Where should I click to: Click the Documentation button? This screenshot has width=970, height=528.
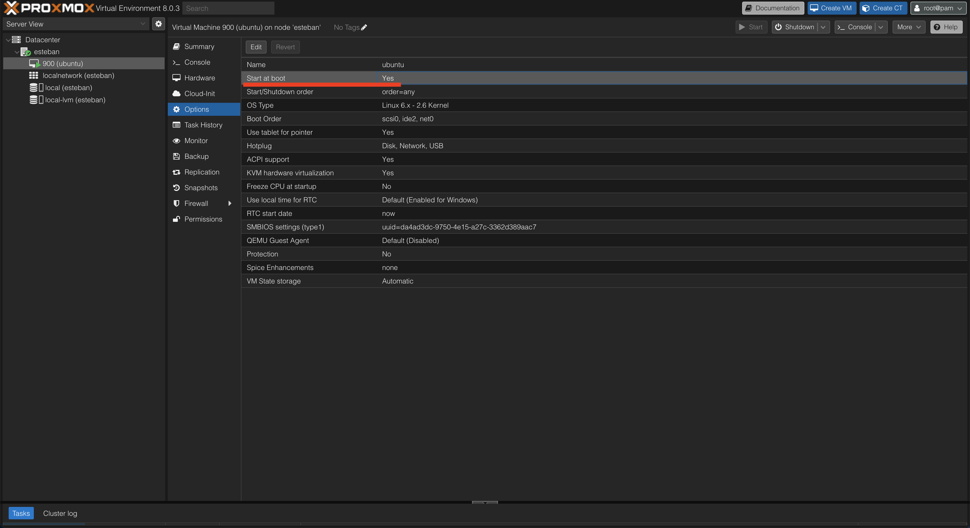pyautogui.click(x=773, y=8)
